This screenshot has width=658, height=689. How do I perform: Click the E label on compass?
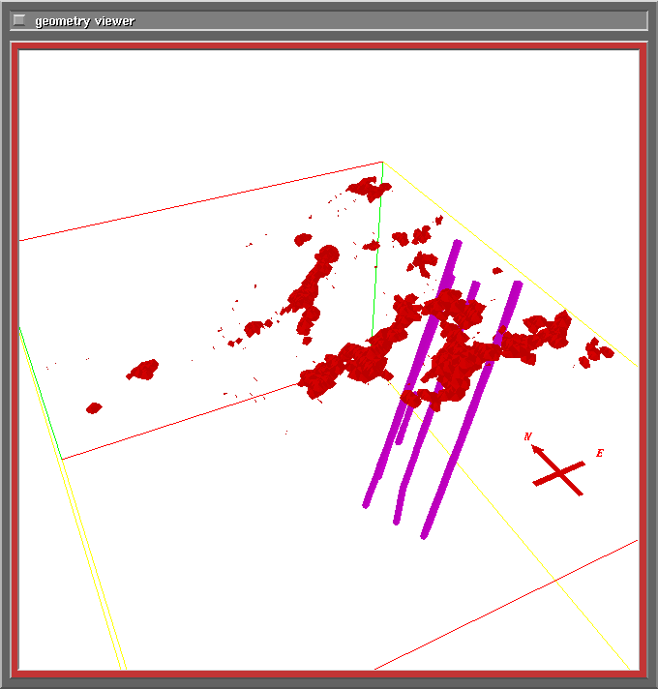600,453
